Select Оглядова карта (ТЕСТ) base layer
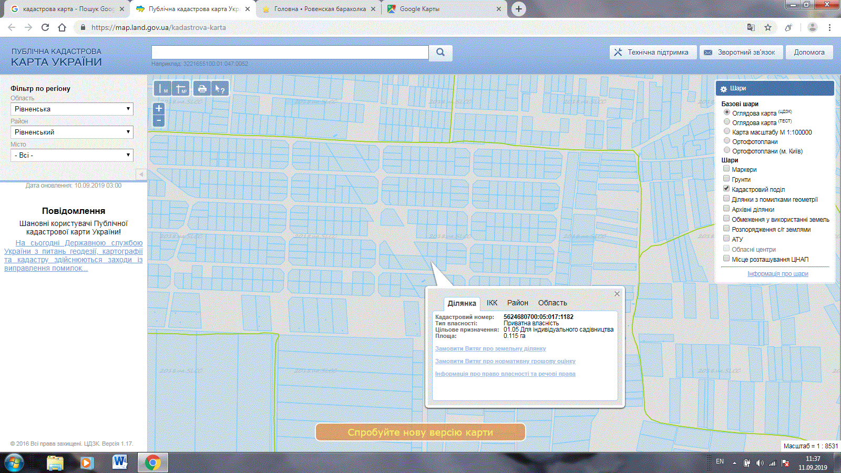Screen dimensions: 841x473 [x=727, y=122]
